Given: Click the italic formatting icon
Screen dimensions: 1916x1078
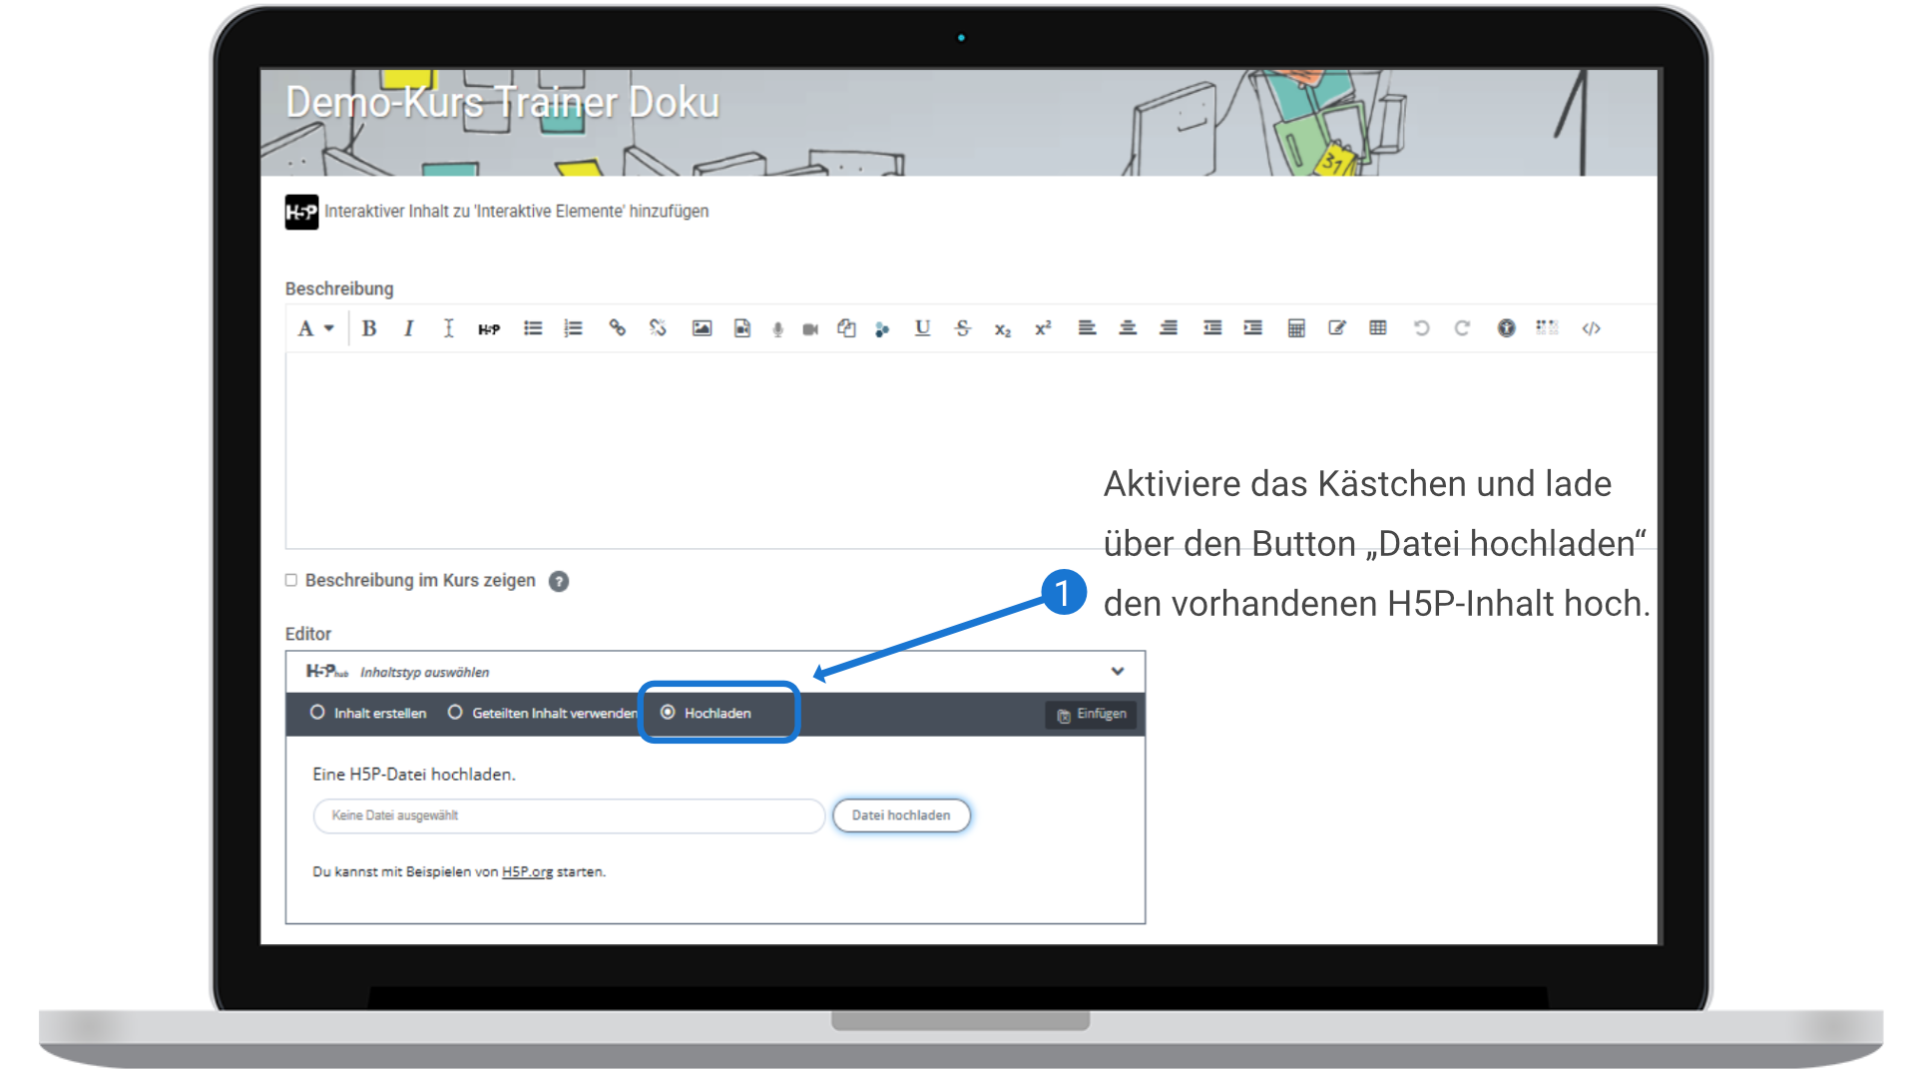Looking at the screenshot, I should click(408, 328).
